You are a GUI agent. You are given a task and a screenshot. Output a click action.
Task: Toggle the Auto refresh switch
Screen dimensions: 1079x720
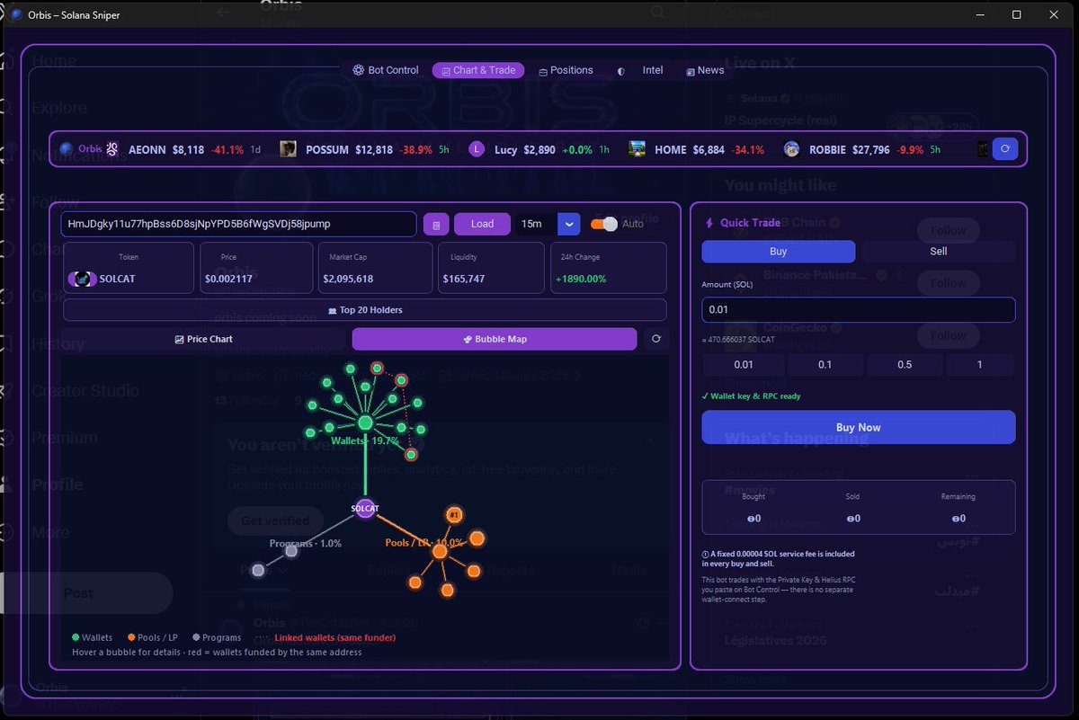[604, 224]
